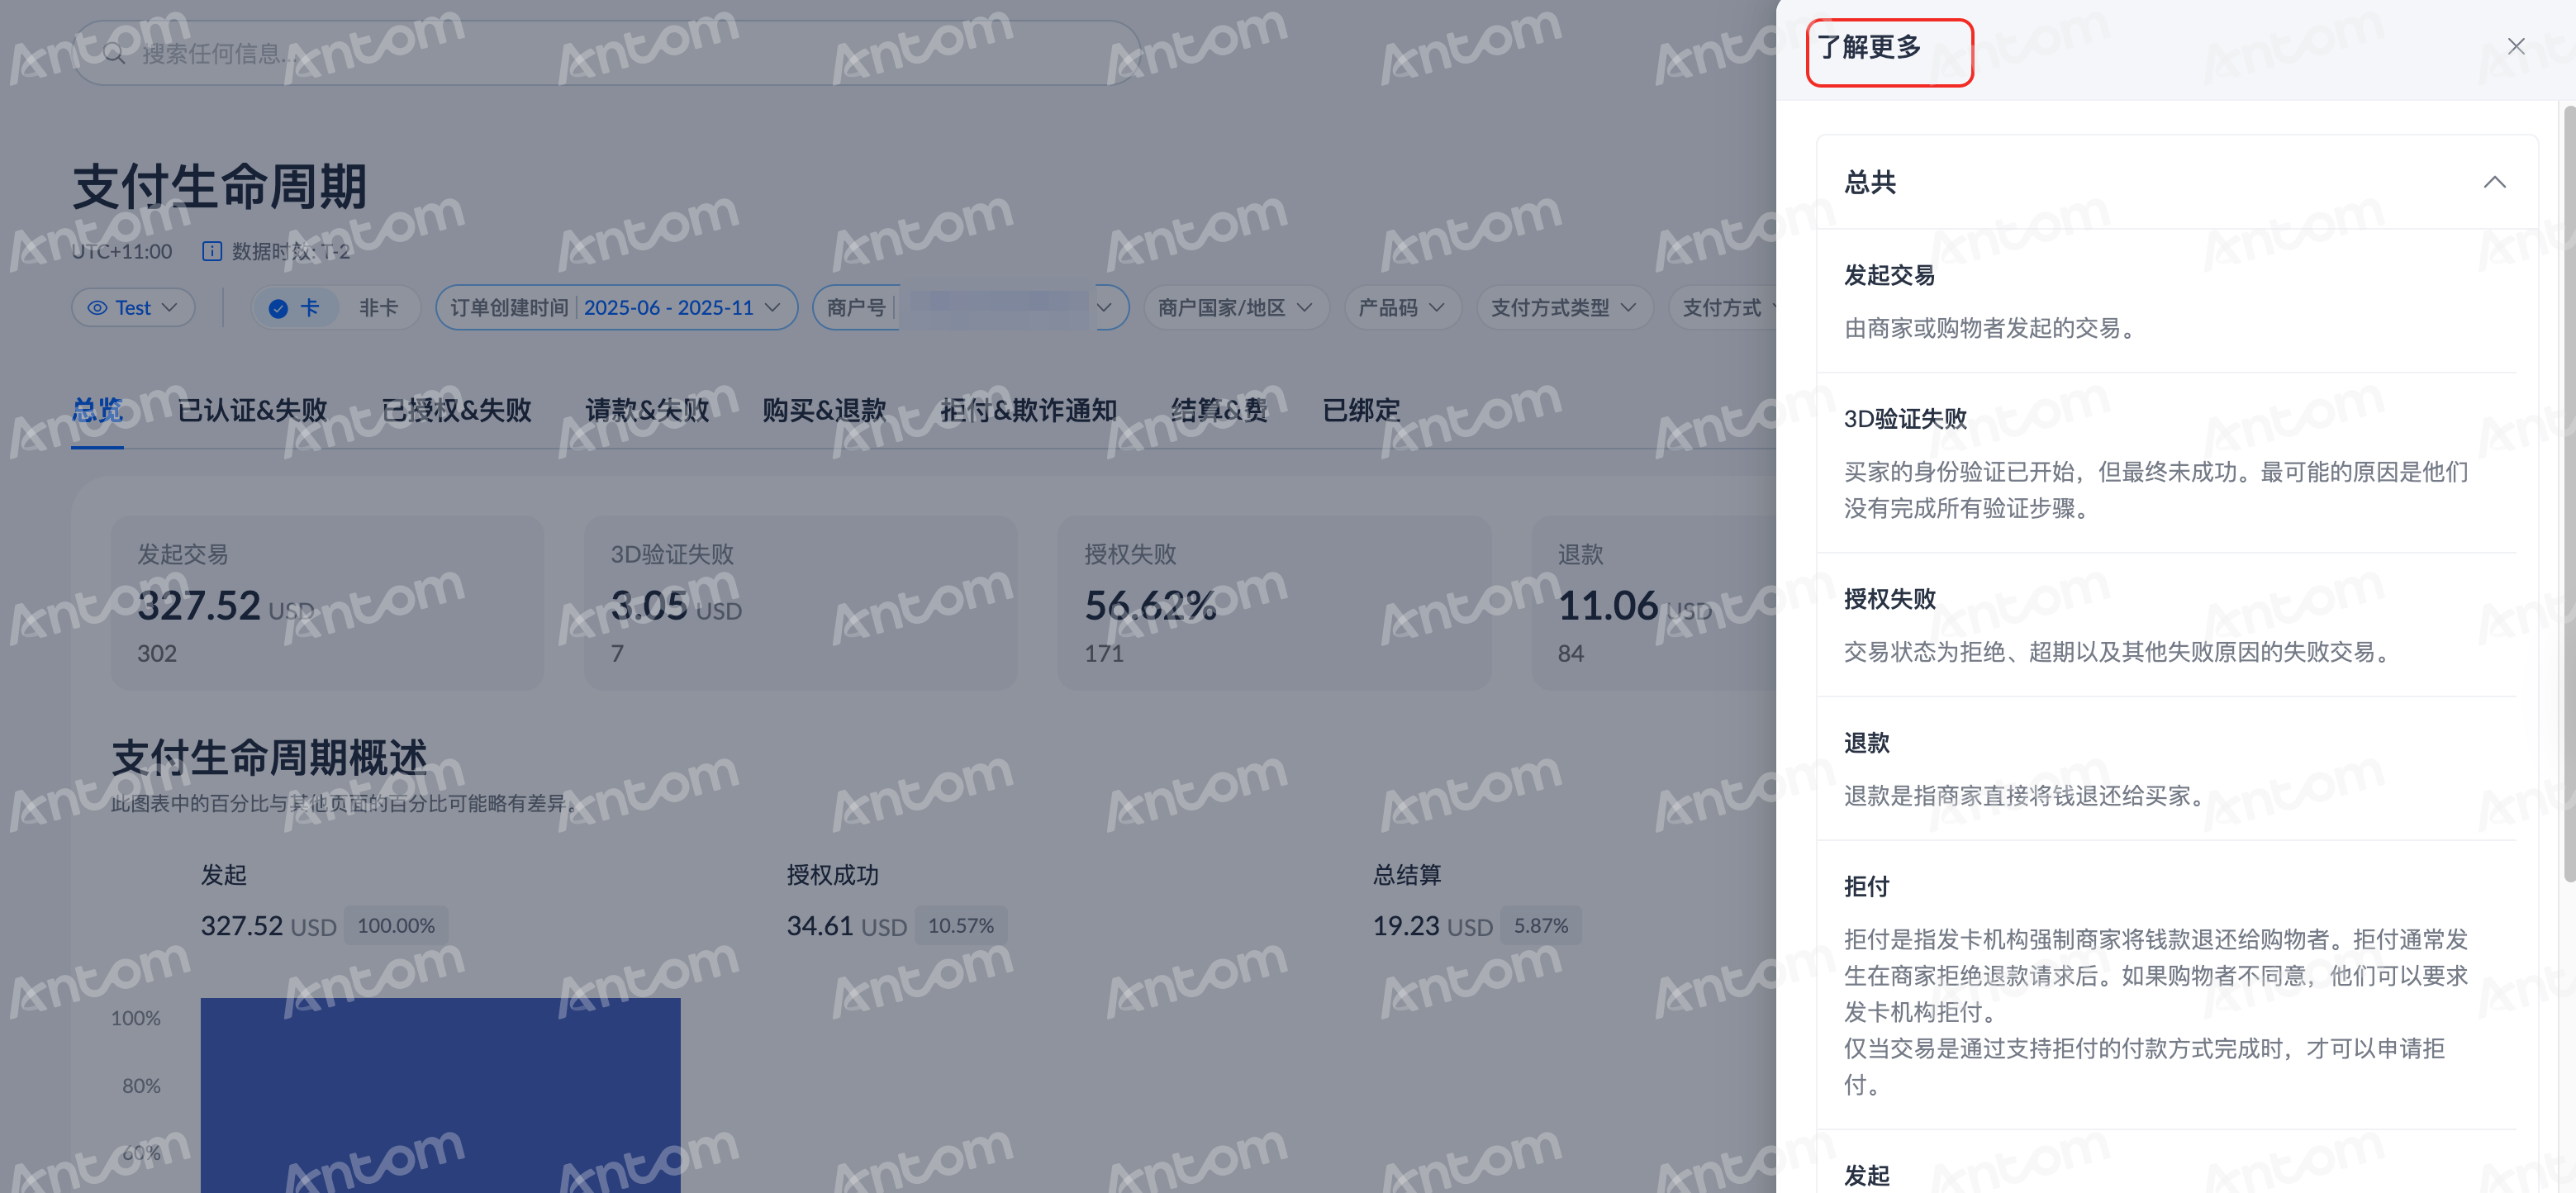
Task: Go to the 请款&失败 tab
Action: [647, 410]
